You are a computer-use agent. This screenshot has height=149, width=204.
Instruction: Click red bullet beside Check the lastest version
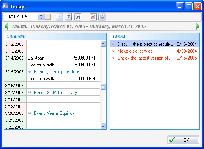click(113, 58)
